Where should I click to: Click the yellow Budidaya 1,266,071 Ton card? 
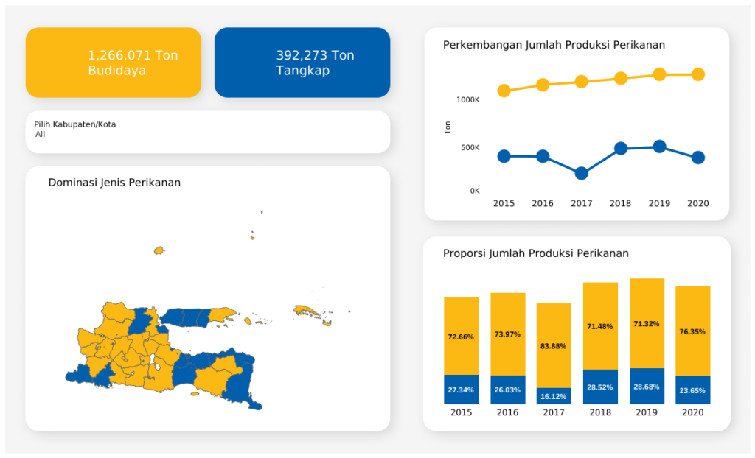pyautogui.click(x=114, y=63)
